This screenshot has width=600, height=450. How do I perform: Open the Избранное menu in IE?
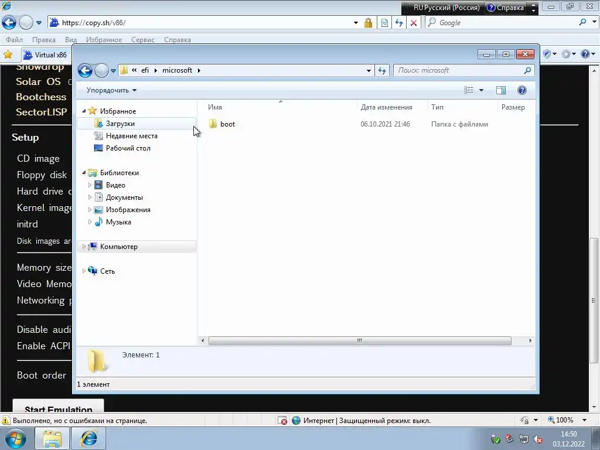104,40
